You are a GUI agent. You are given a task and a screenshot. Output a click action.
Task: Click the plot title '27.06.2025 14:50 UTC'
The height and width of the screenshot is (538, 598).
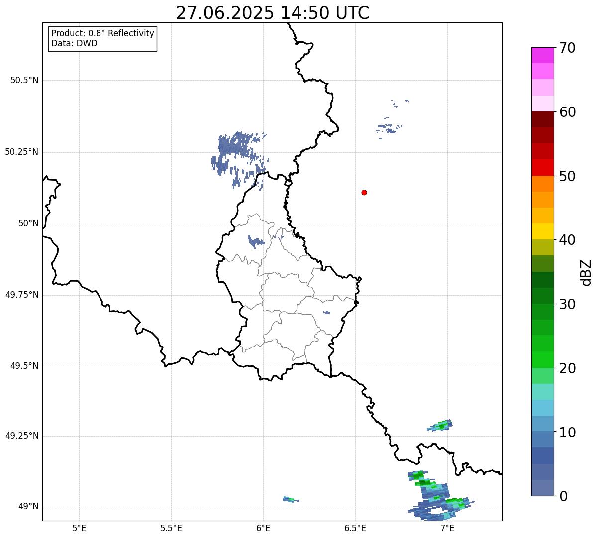(x=273, y=13)
